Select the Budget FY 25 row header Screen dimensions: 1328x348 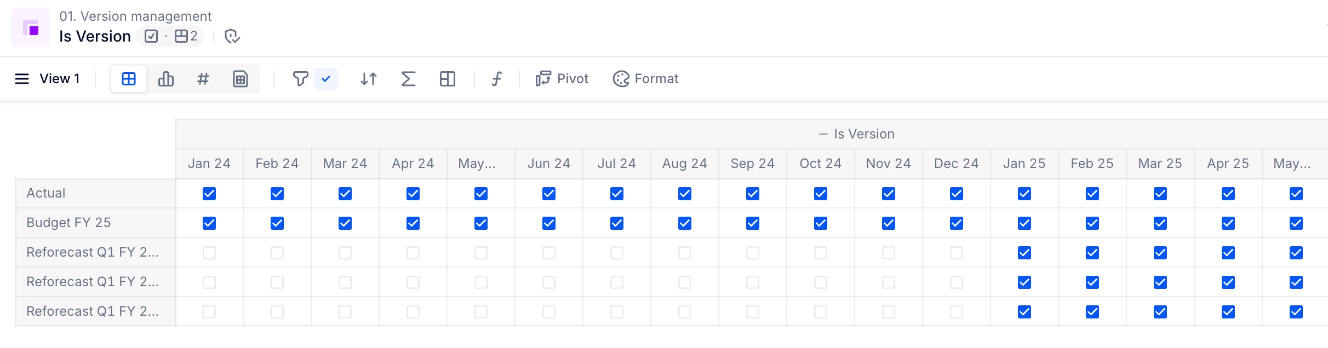pyautogui.click(x=68, y=223)
